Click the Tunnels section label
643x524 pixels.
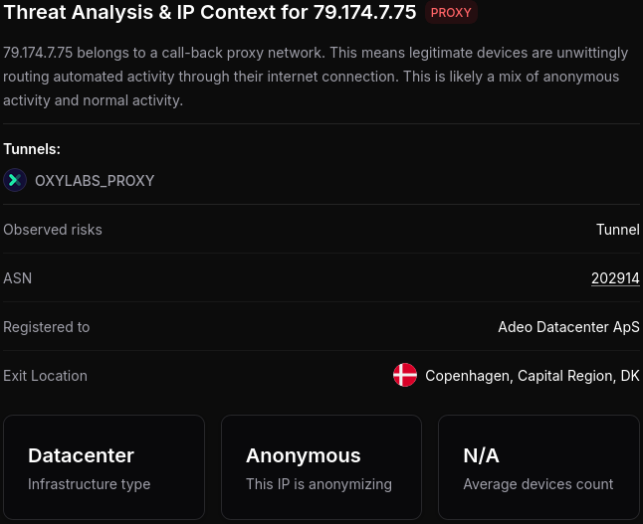32,149
